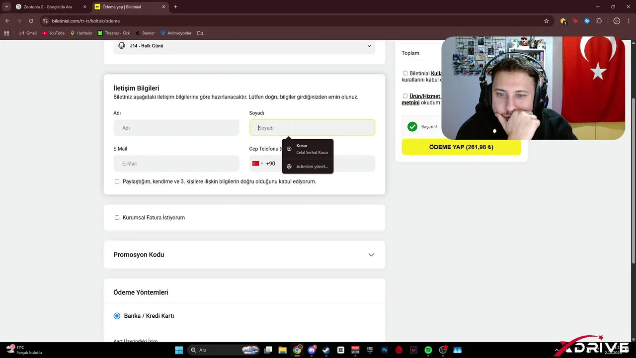Viewport: 636px width, 358px height.
Task: Open the Haritalar bookmark
Action: click(81, 33)
